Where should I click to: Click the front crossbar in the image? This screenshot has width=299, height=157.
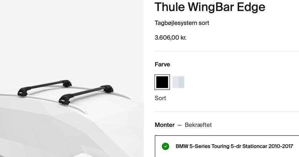pyautogui.click(x=86, y=94)
